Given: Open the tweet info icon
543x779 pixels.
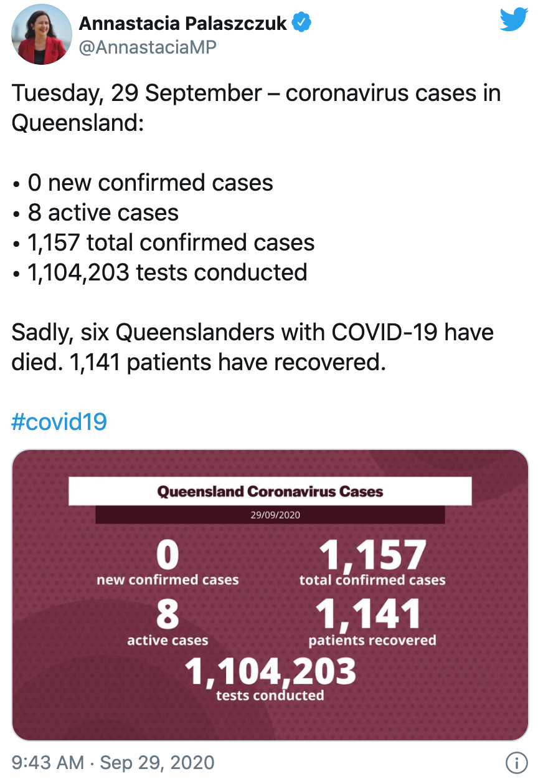Looking at the screenshot, I should pyautogui.click(x=517, y=762).
